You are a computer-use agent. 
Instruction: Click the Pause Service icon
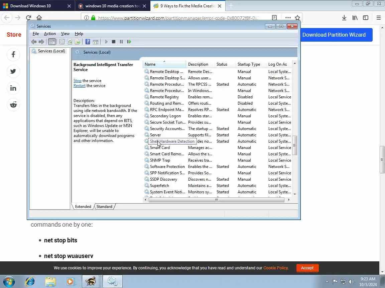pyautogui.click(x=121, y=42)
